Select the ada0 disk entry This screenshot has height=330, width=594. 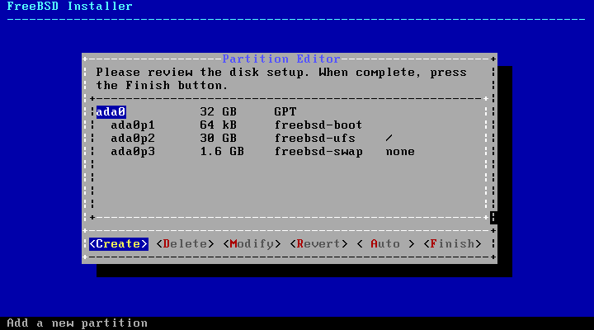[x=111, y=111]
